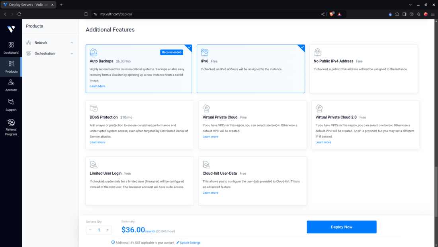Disable the Auto Backups feature card
The image size is (438, 247).
[139, 69]
